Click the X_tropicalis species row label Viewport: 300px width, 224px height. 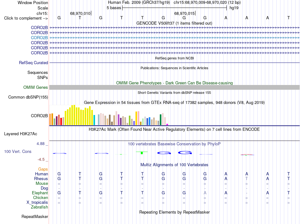click(37, 203)
